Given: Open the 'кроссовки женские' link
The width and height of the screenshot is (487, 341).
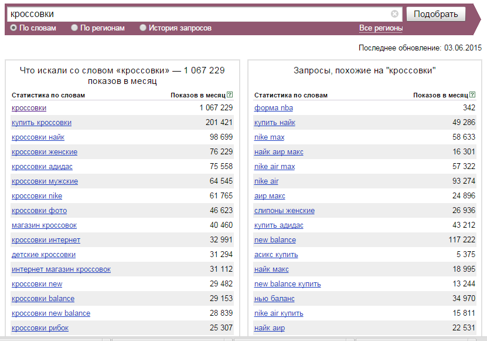Looking at the screenshot, I should [45, 152].
